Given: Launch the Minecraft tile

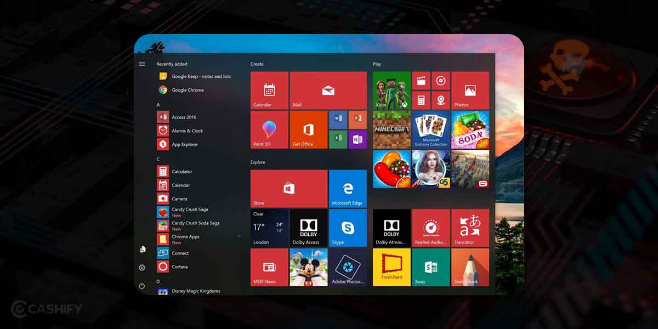Looking at the screenshot, I should pos(392,130).
